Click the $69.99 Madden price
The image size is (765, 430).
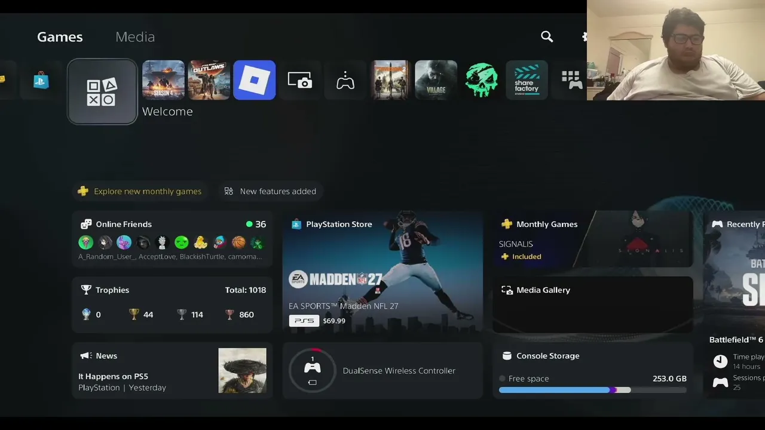(x=334, y=321)
